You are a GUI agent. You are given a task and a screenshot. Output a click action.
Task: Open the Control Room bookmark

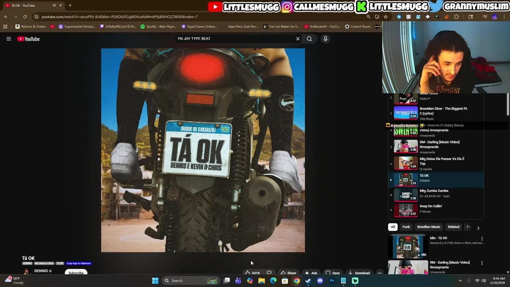(x=358, y=27)
